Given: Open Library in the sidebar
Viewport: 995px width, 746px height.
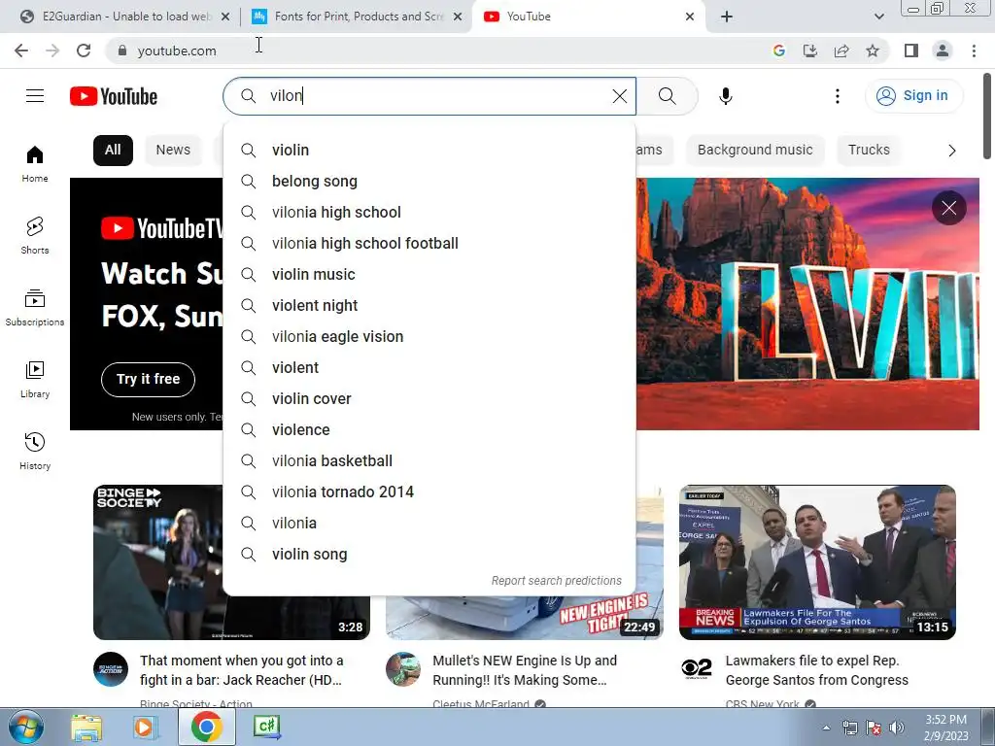Looking at the screenshot, I should pyautogui.click(x=35, y=380).
